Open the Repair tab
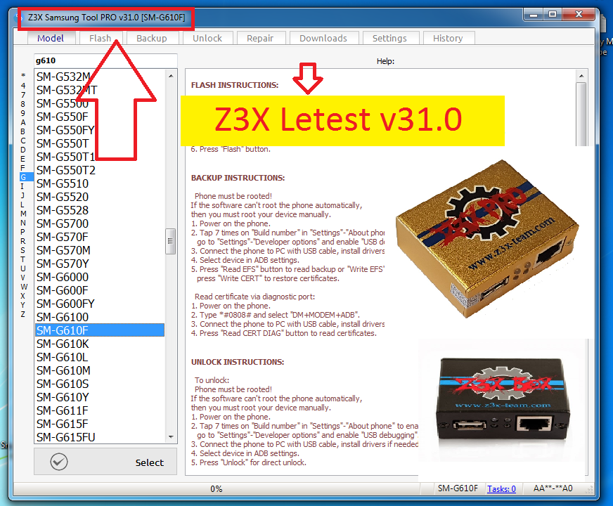Image resolution: width=613 pixels, height=506 pixels. click(261, 39)
